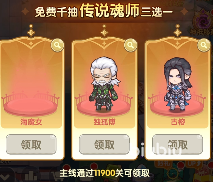Image resolution: width=213 pixels, height=182 pixels.
Task: Click the dimmed bar chart icon
Action: coord(31,176)
